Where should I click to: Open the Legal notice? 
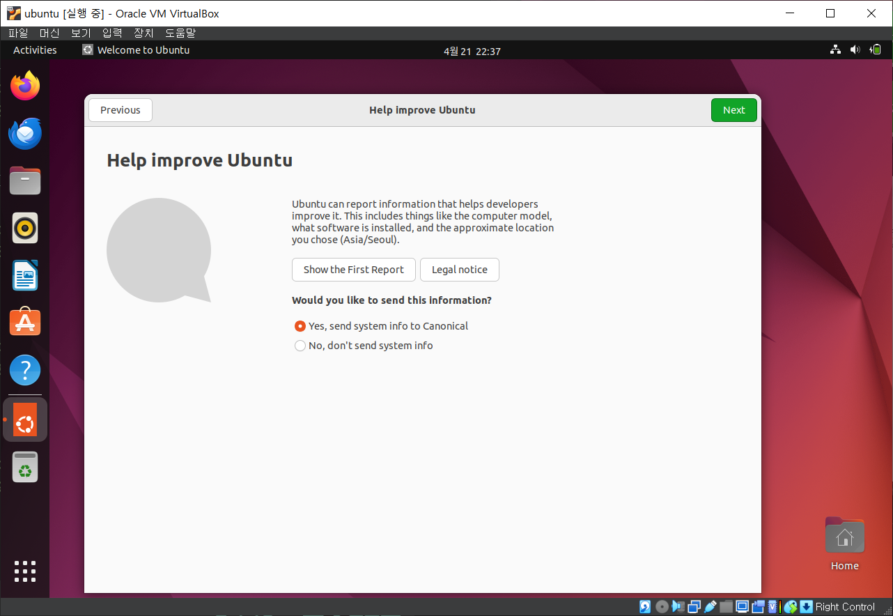(460, 270)
